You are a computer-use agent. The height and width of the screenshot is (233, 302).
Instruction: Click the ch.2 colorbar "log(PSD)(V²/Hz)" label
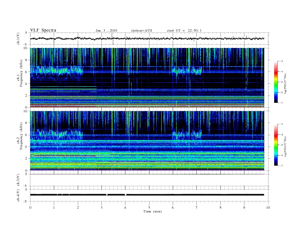[286, 147]
